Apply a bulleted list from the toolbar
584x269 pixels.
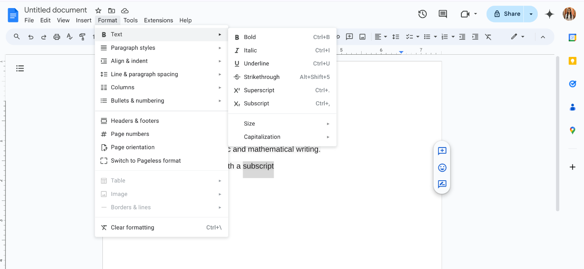pos(428,37)
